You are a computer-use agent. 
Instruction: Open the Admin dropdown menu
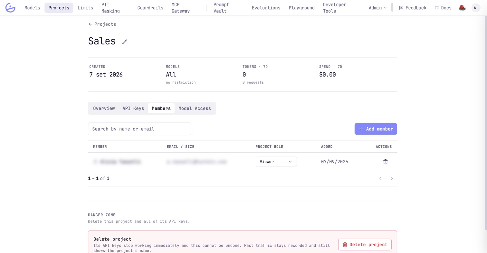click(377, 8)
